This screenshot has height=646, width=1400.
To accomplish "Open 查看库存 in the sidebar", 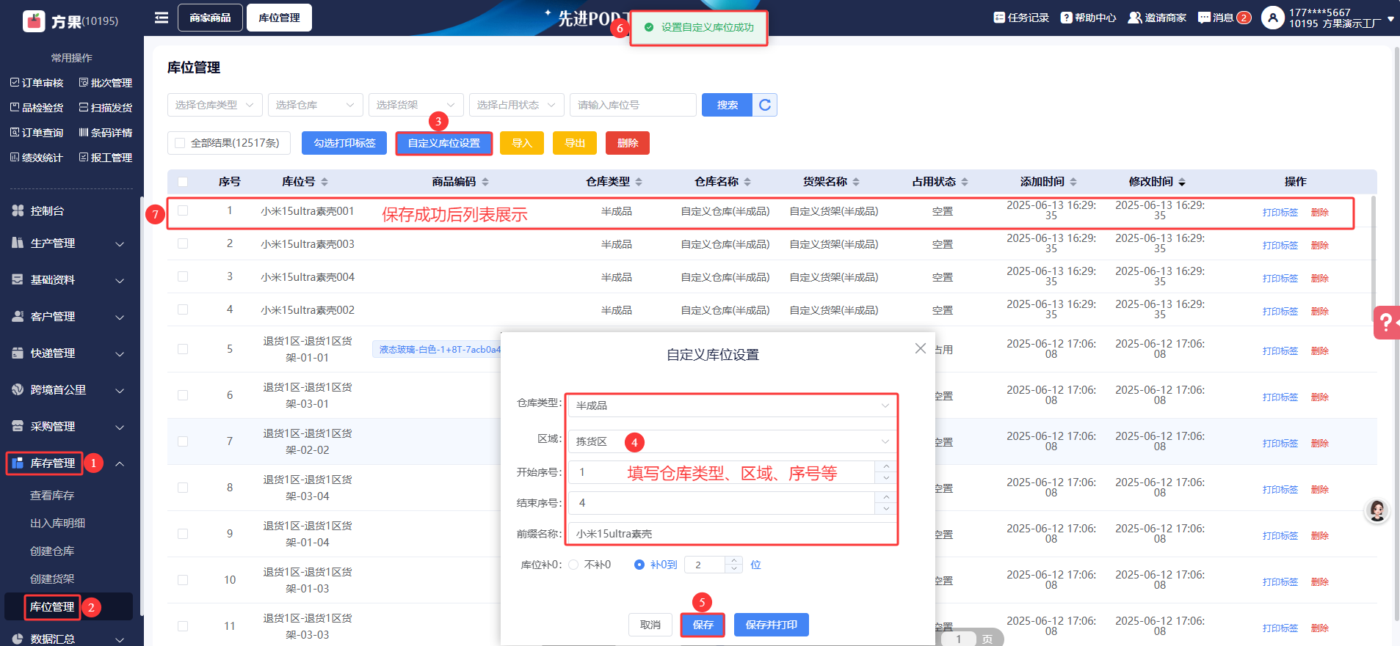I will (52, 496).
